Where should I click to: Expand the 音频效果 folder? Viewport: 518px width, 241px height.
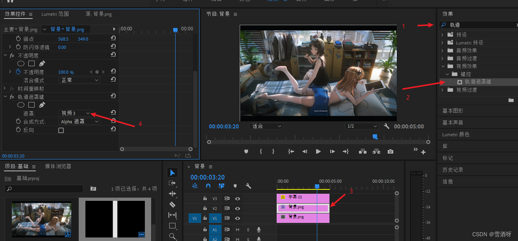pos(442,50)
